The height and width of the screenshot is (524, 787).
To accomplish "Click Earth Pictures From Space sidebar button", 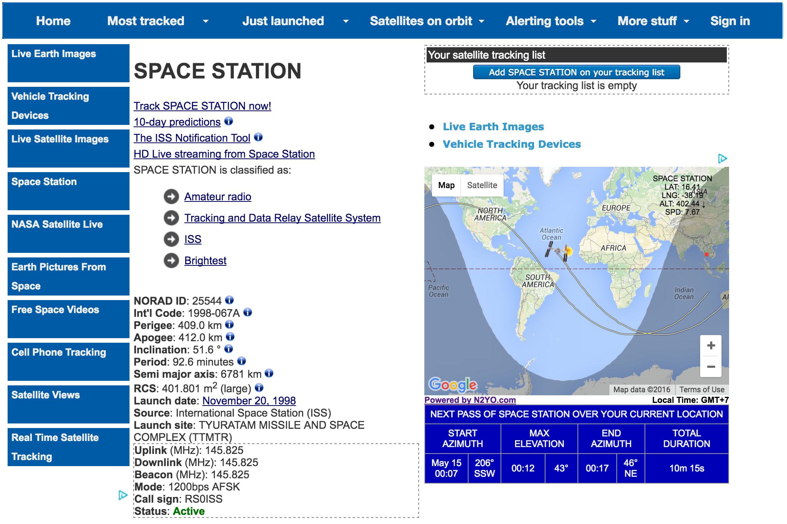I will (69, 276).
